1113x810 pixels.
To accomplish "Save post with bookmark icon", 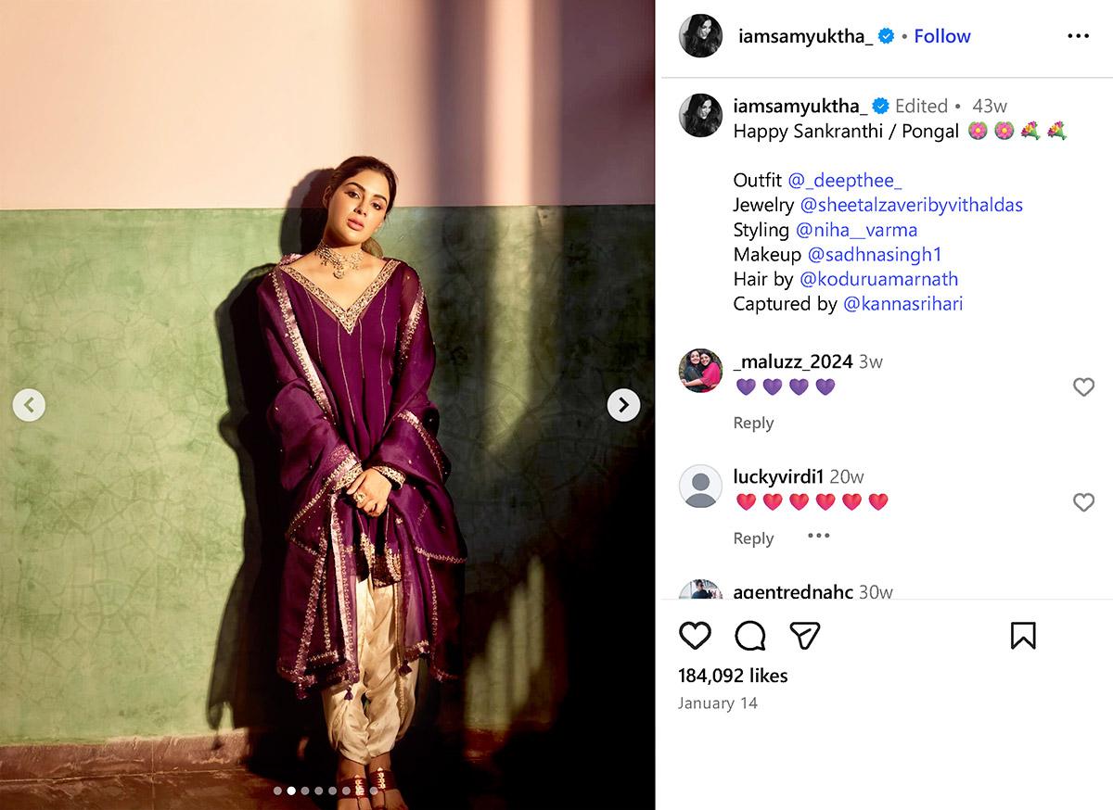I will tap(1022, 636).
